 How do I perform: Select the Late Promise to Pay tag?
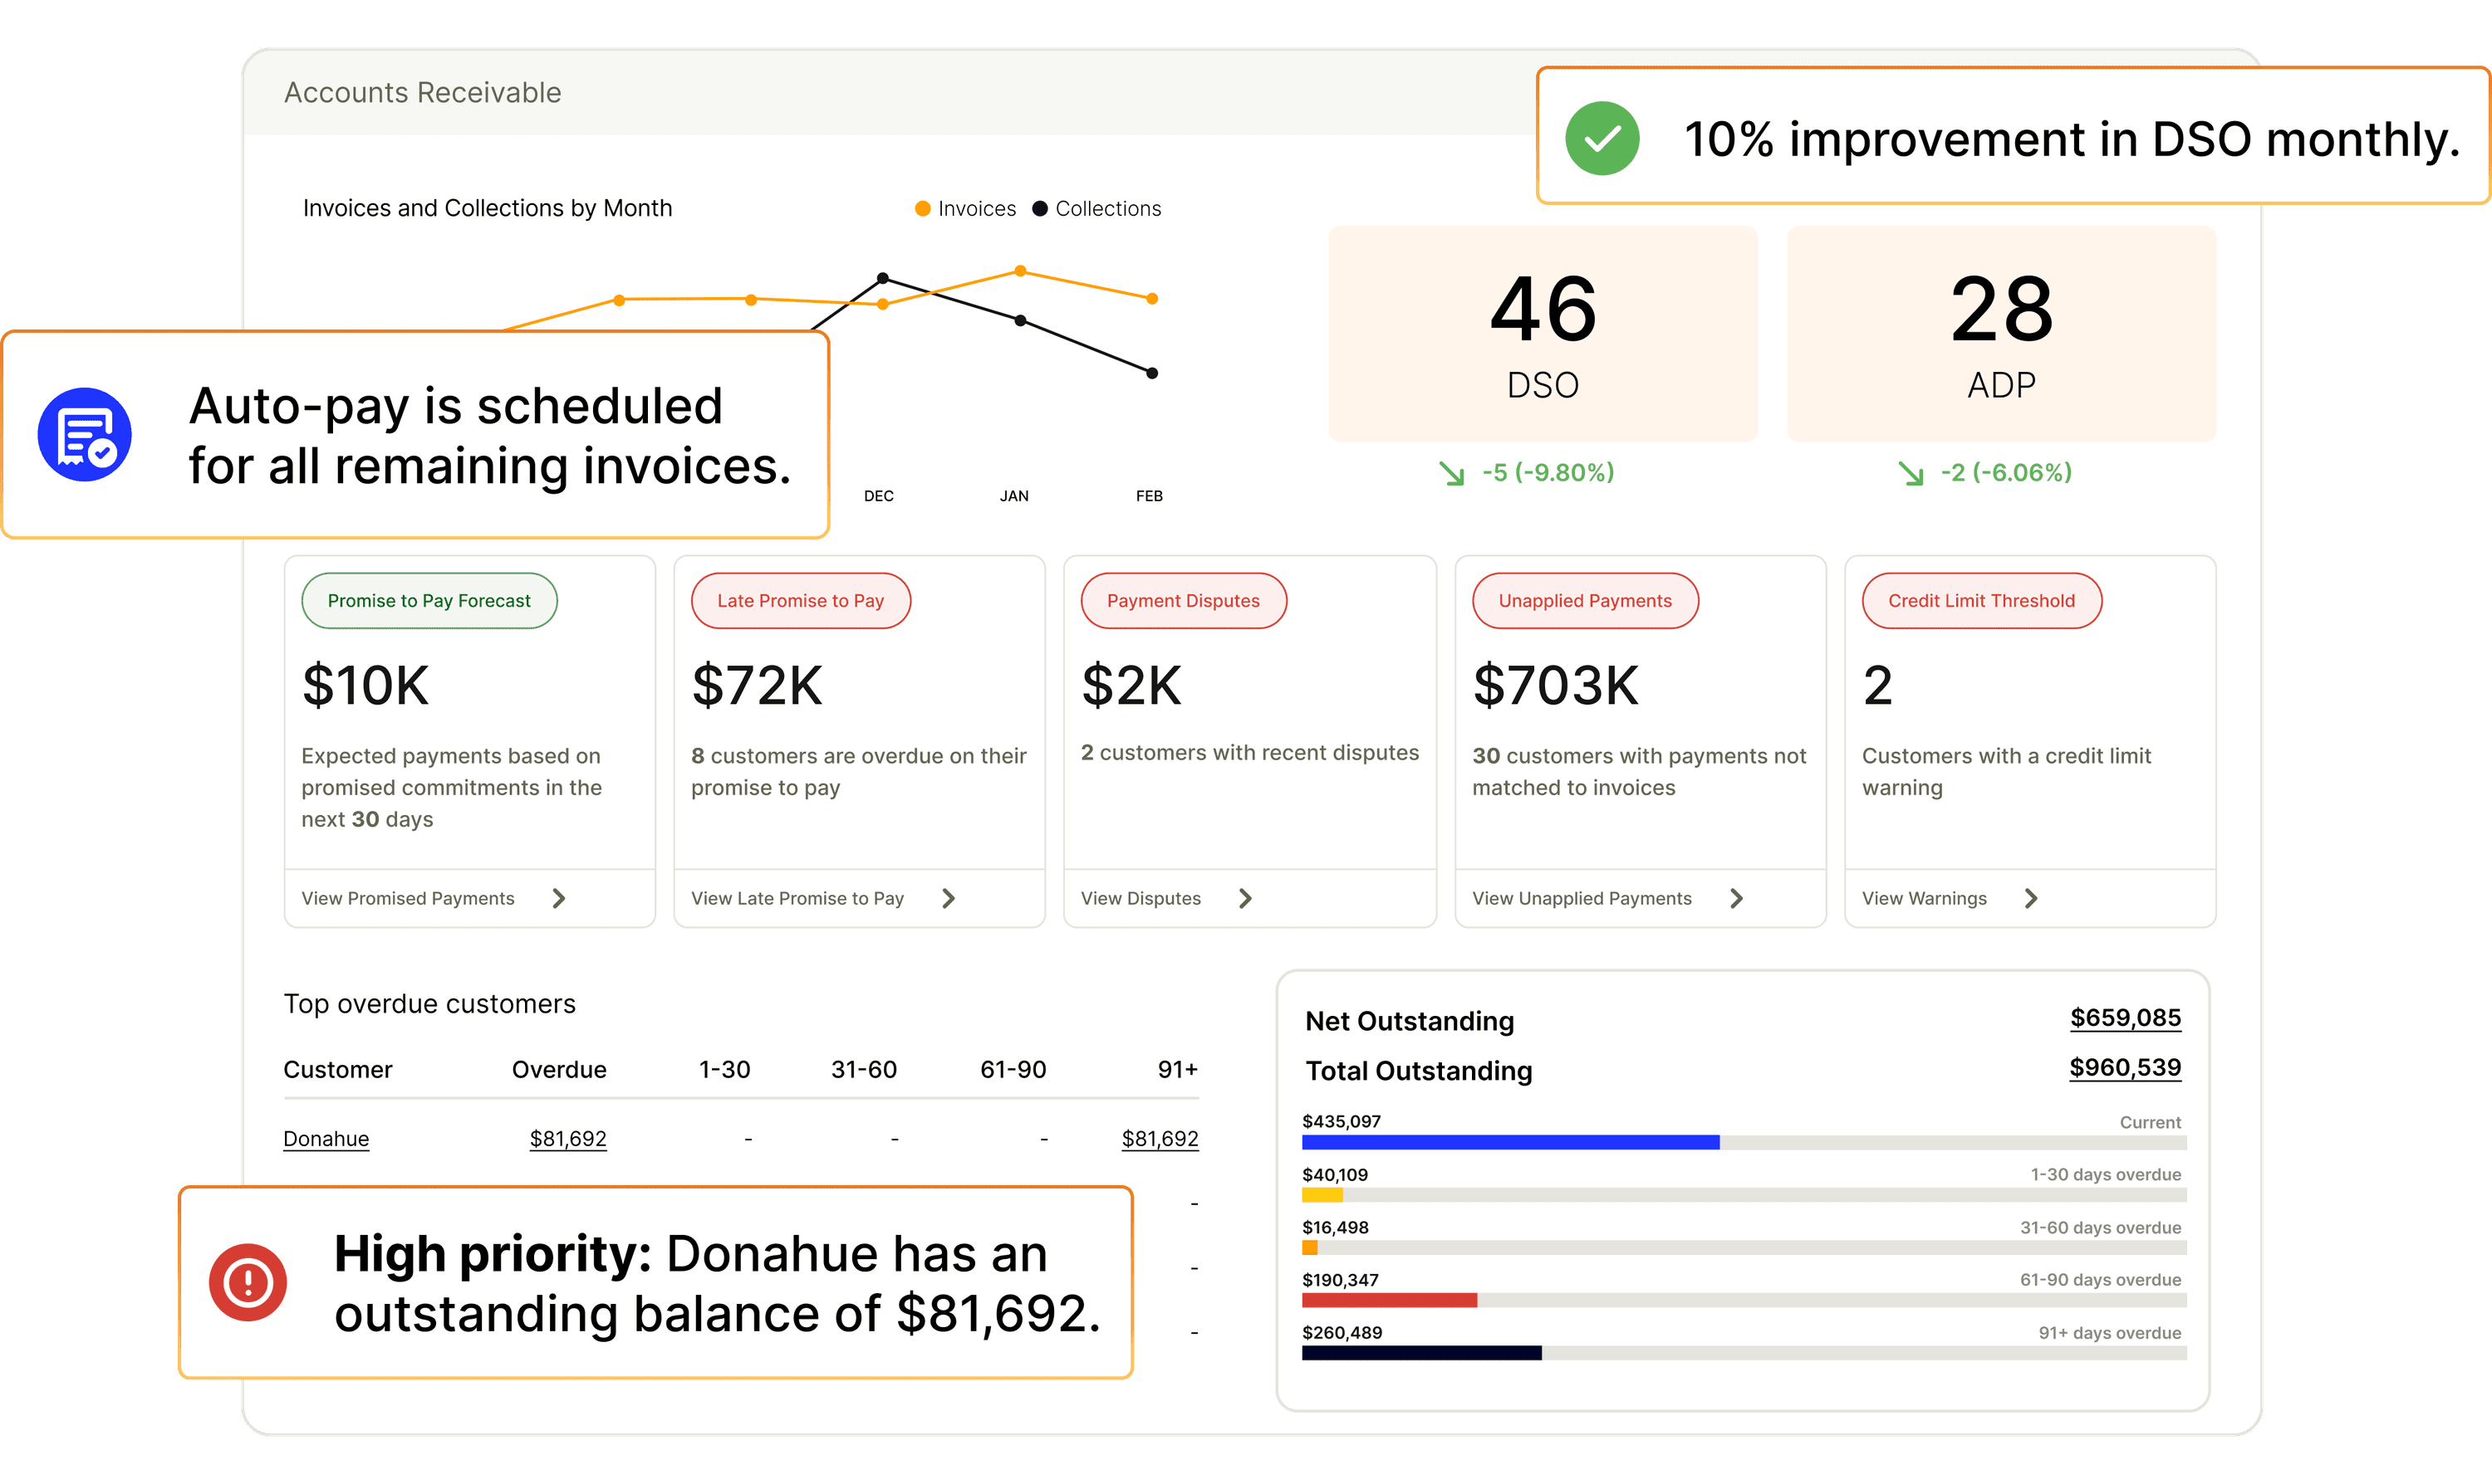[801, 600]
